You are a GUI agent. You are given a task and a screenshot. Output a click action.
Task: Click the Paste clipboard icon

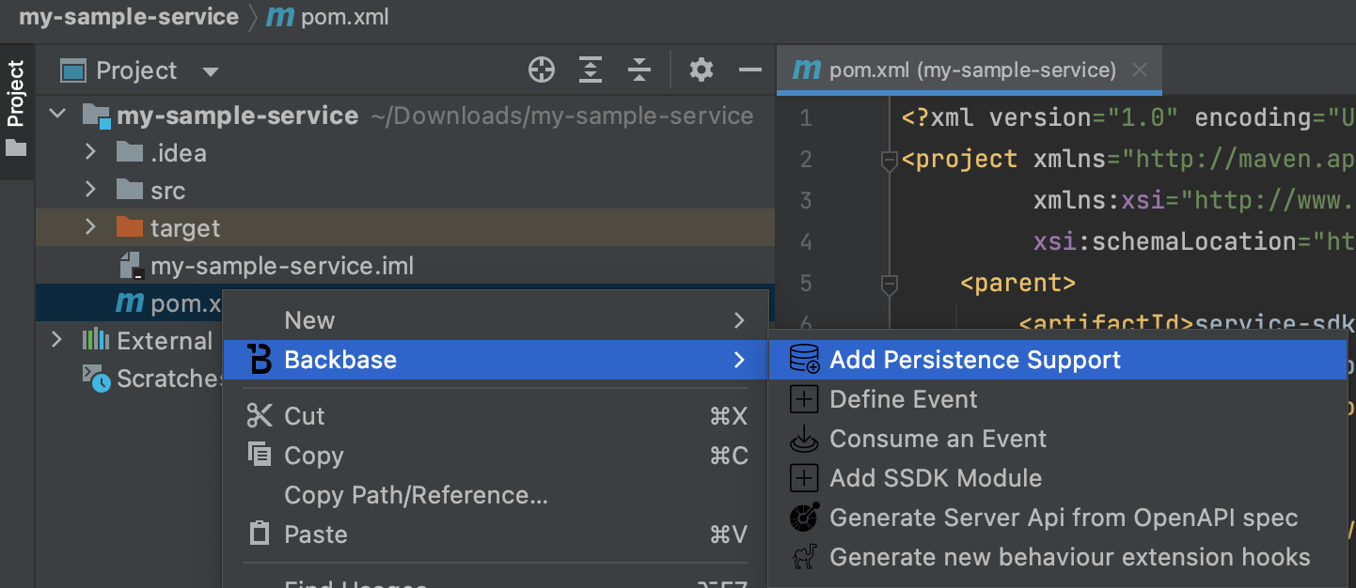click(x=259, y=534)
